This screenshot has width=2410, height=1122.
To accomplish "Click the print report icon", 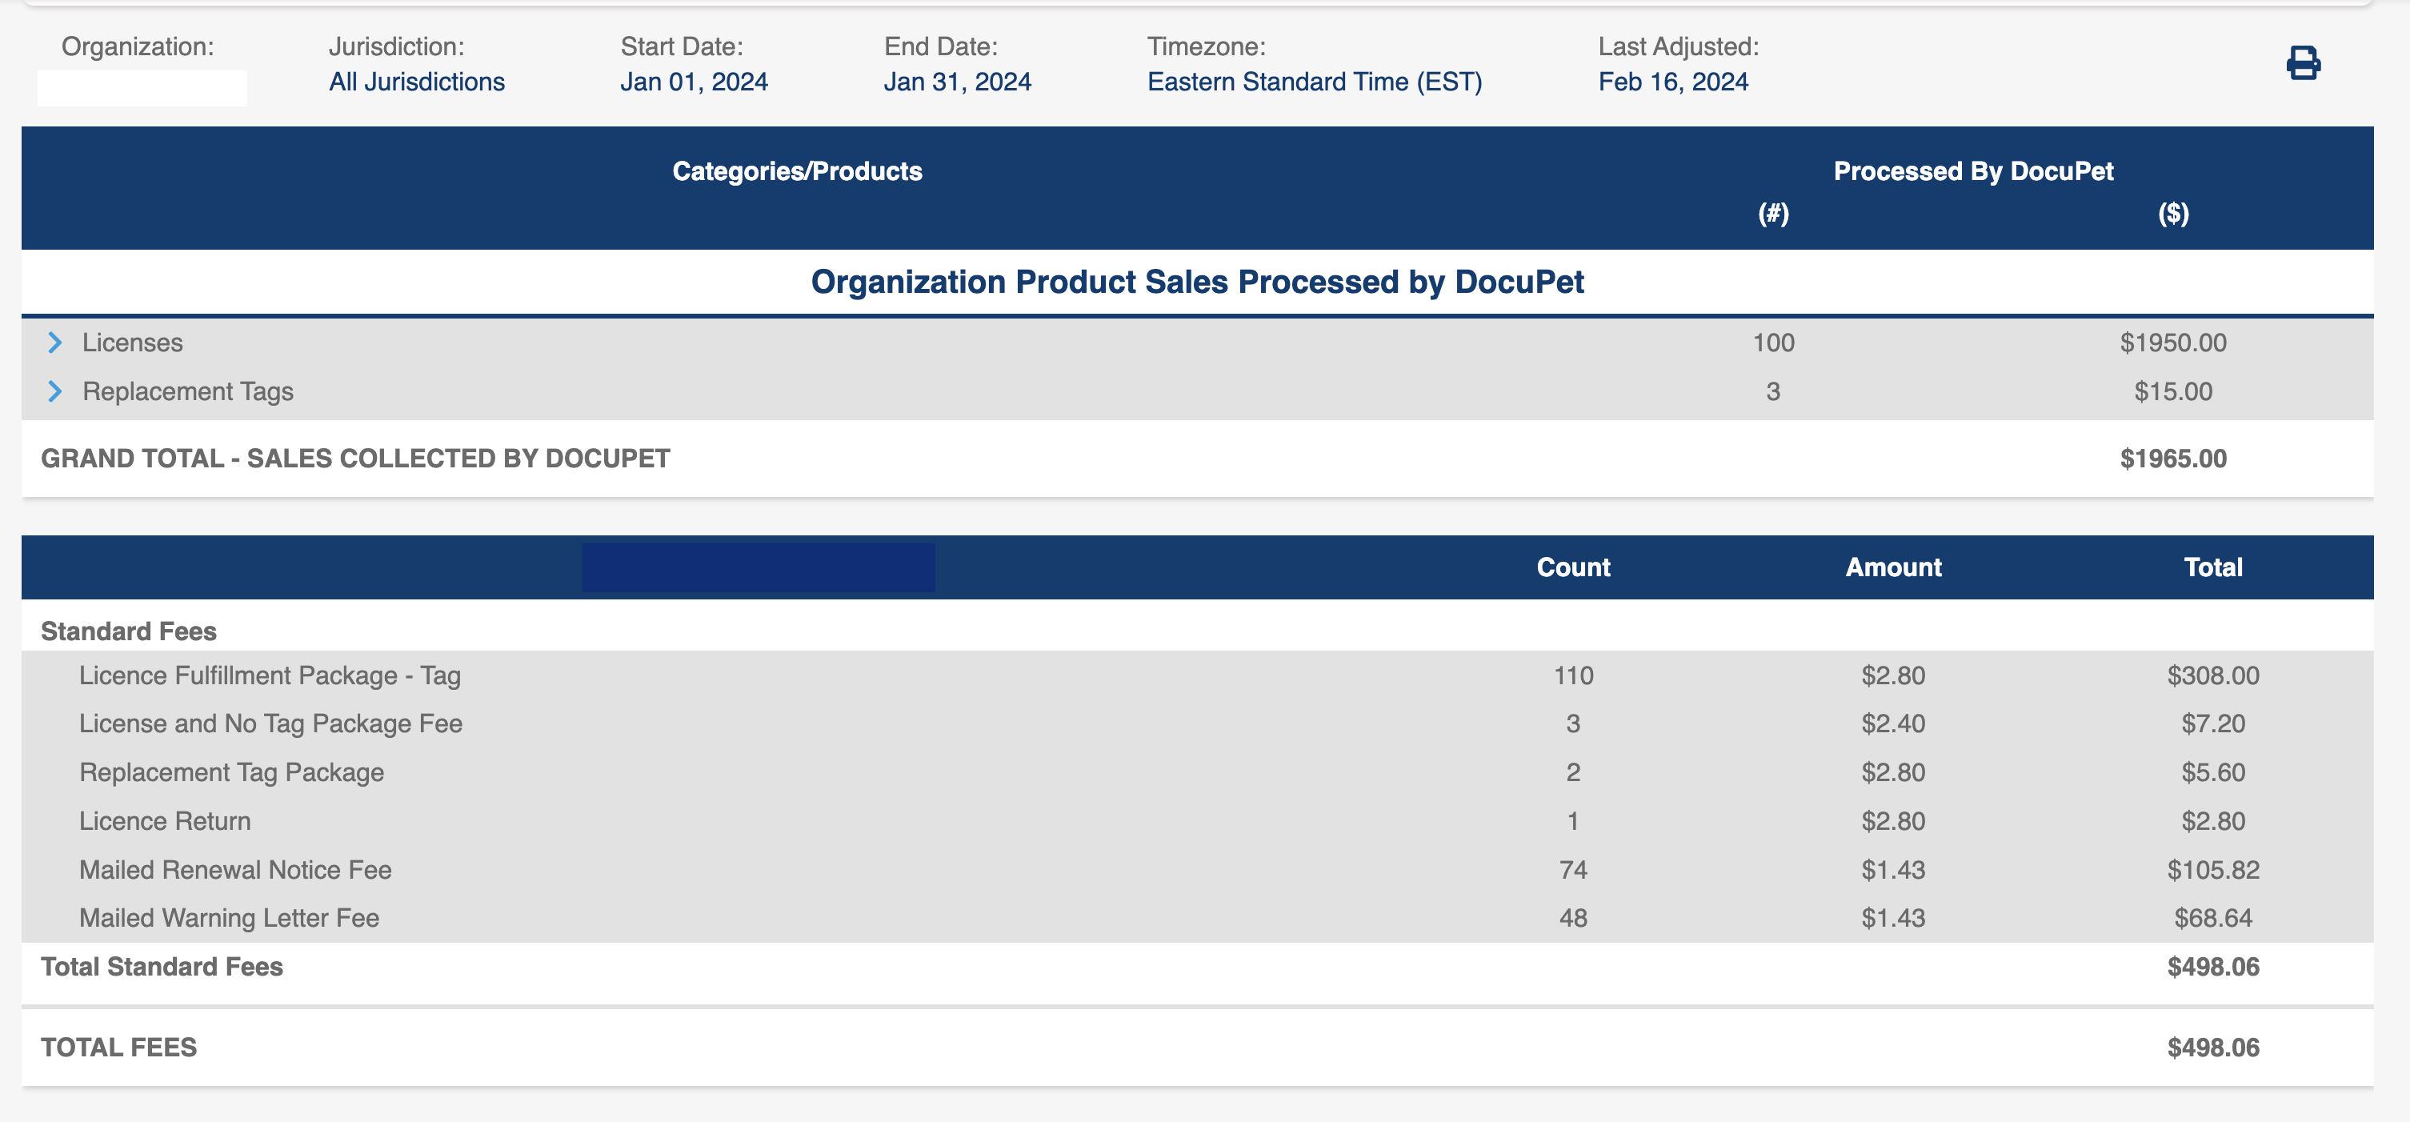I will 2303,62.
